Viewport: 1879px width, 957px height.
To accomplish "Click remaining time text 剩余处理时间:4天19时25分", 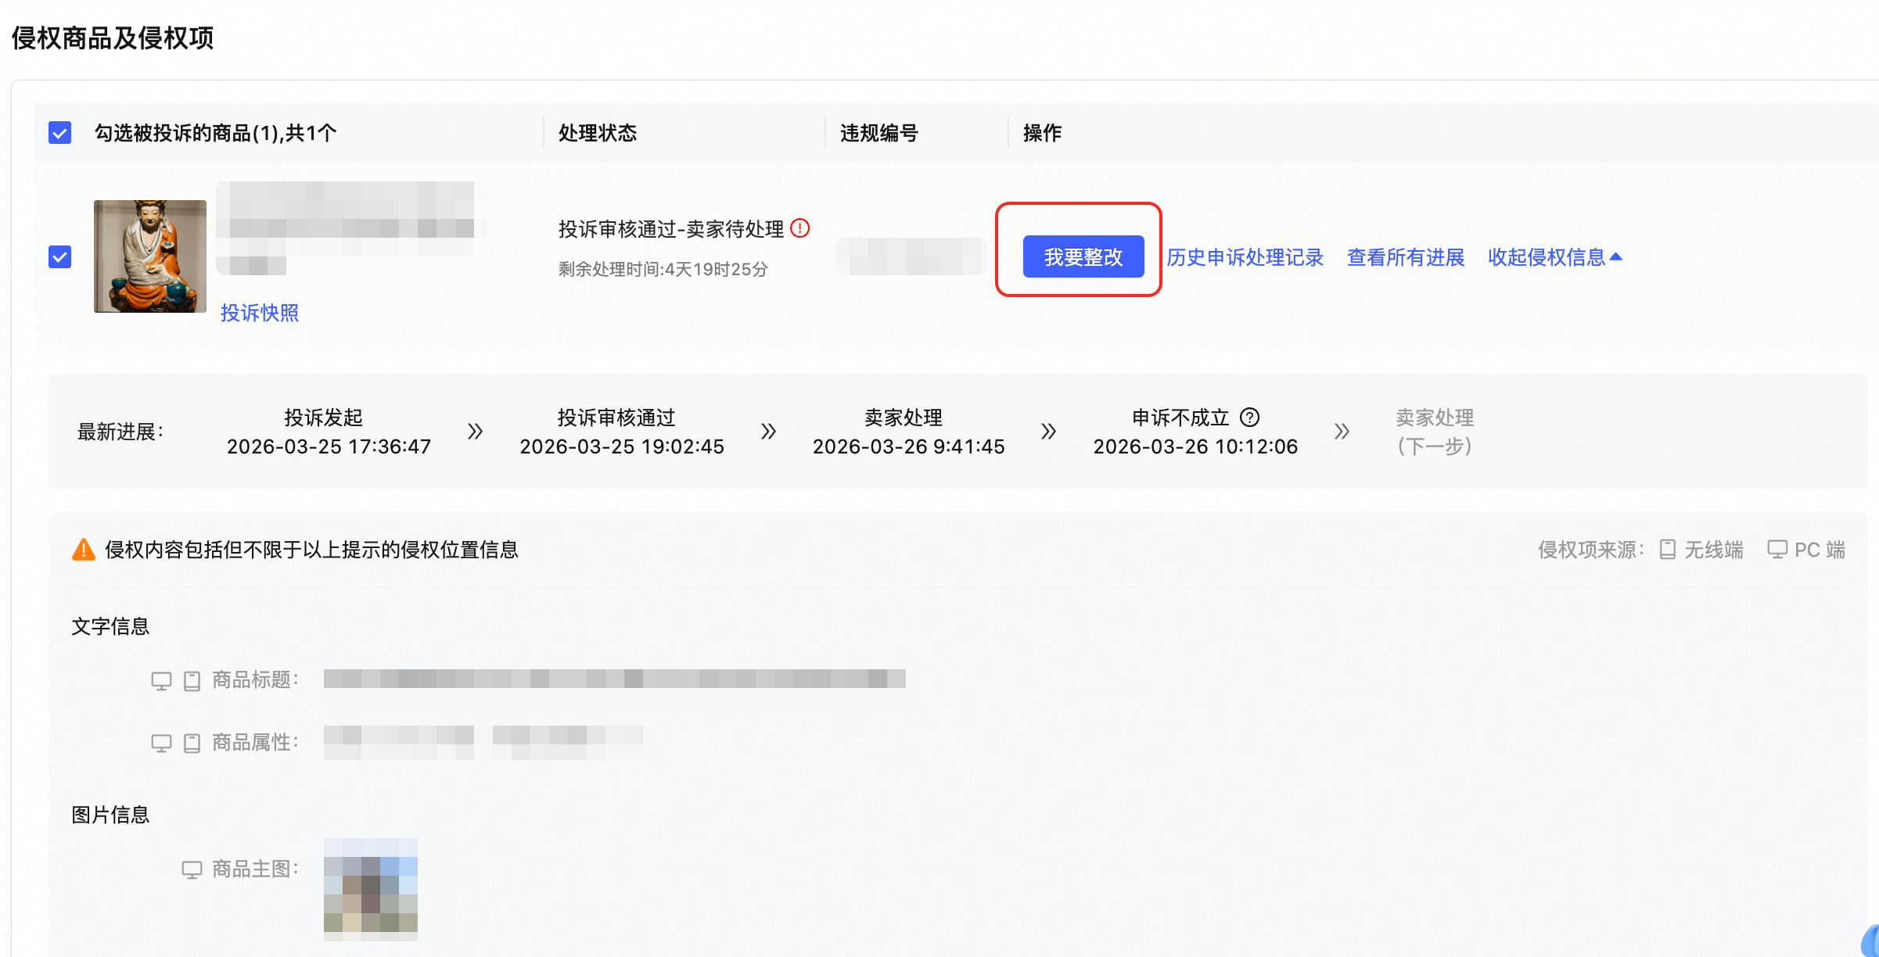I will click(x=663, y=269).
